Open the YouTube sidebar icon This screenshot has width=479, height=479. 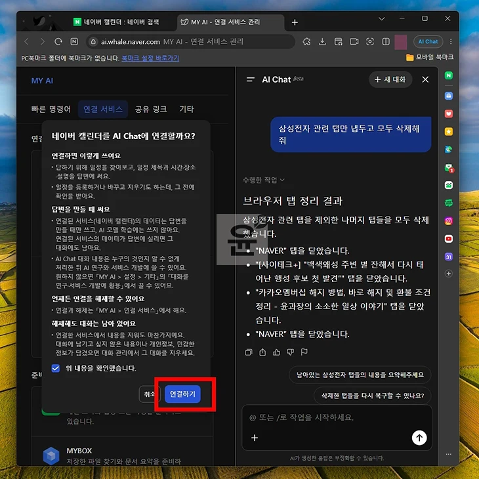click(x=448, y=239)
